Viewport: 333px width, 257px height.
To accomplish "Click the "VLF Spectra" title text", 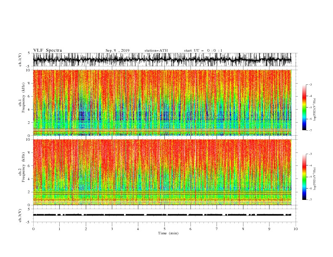I will 48,50.
